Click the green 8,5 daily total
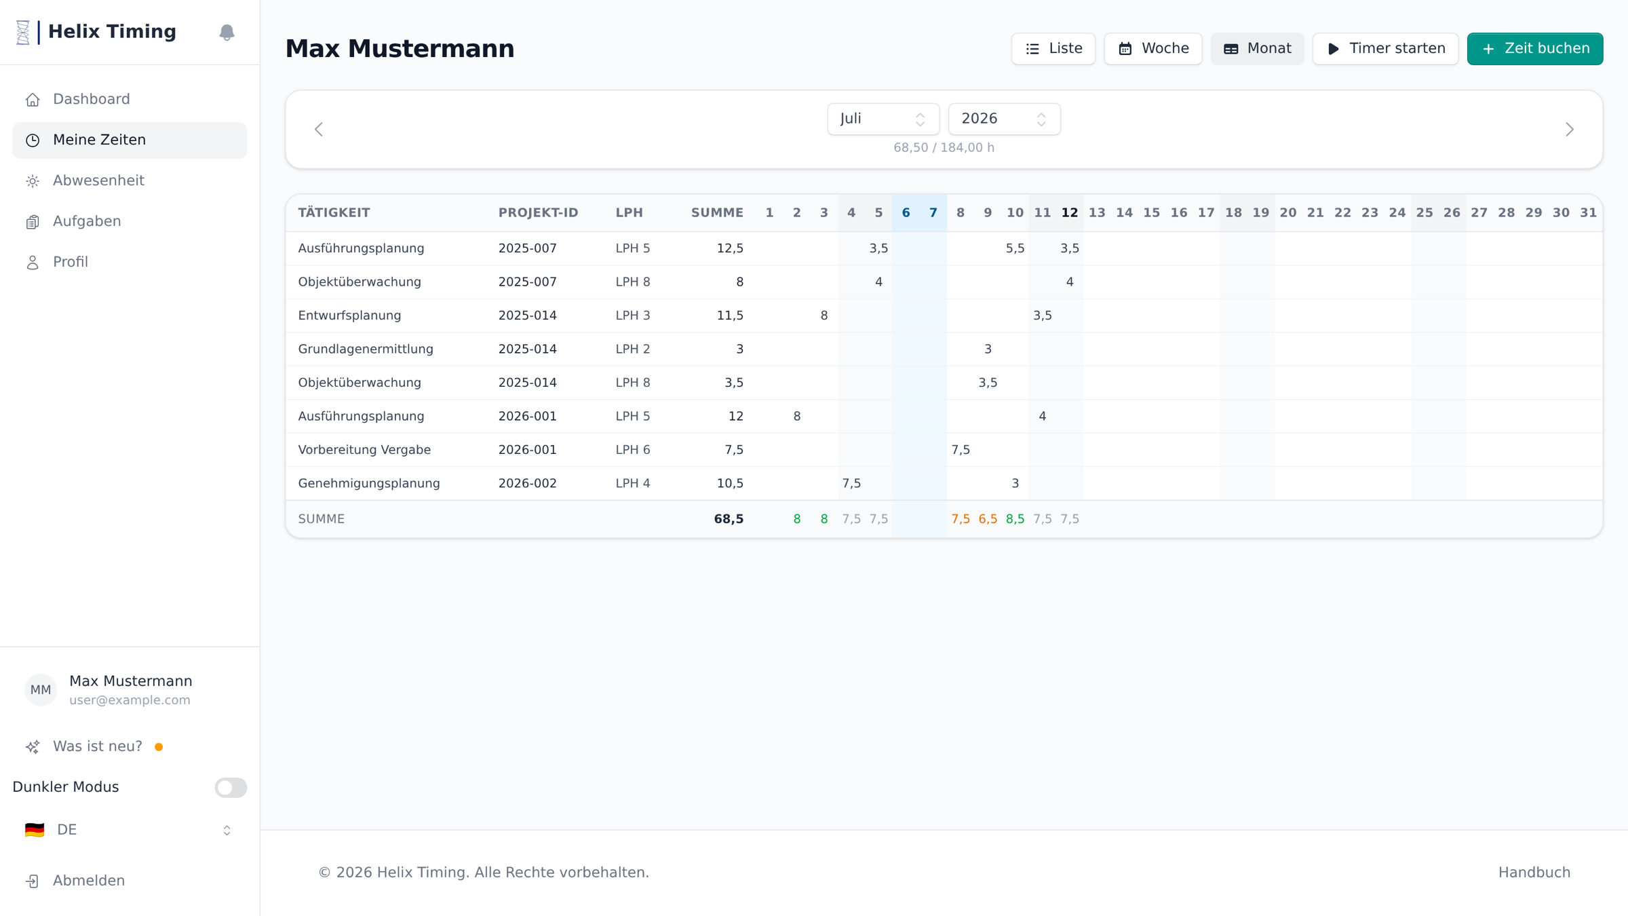This screenshot has width=1628, height=916. 1015,519
